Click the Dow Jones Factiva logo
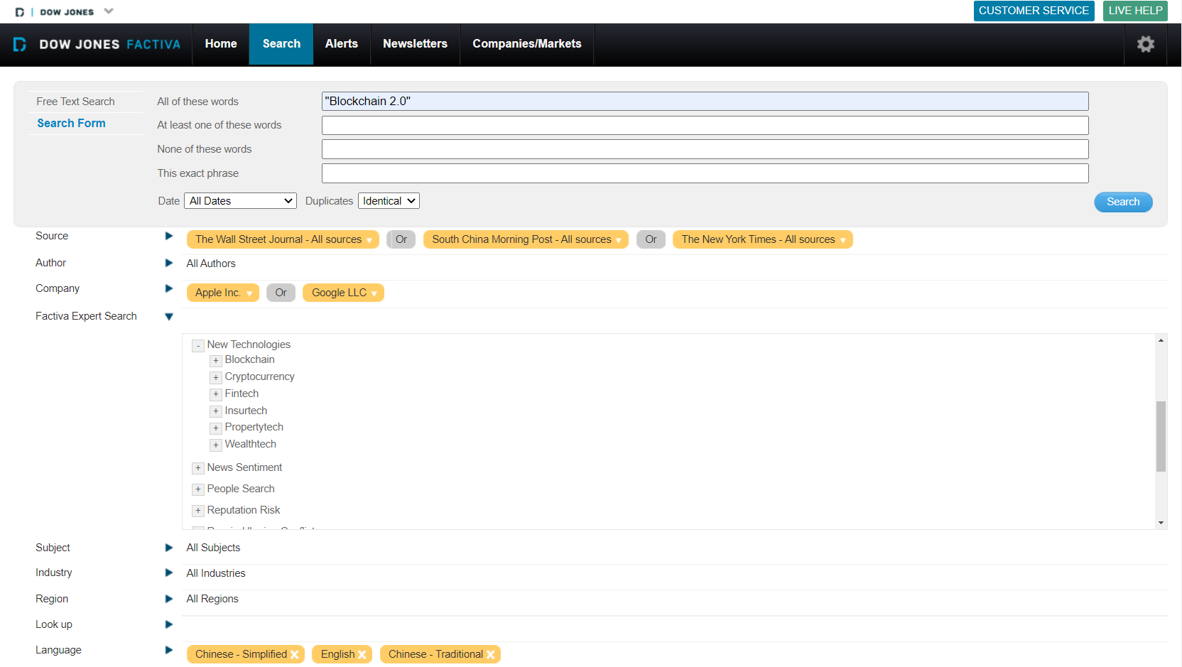Screen dimensions: 1182x667 point(97,44)
